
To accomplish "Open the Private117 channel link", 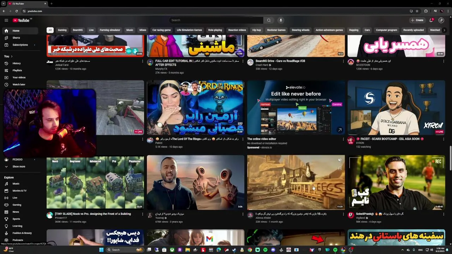I will [x=61, y=218].
